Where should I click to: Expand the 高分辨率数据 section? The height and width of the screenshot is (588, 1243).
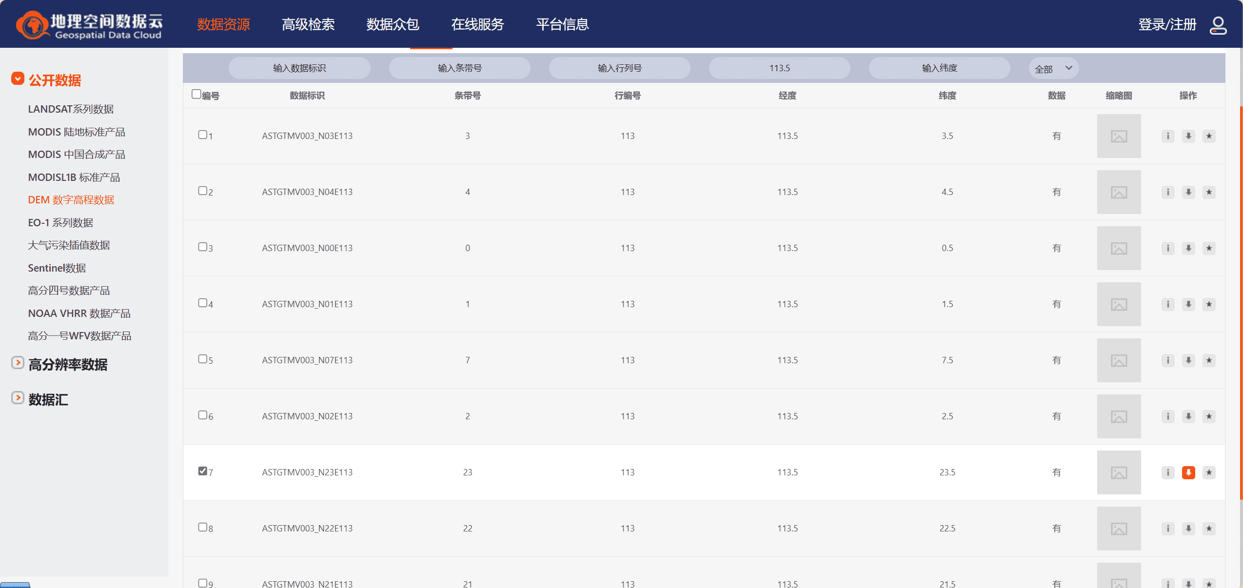coord(18,363)
